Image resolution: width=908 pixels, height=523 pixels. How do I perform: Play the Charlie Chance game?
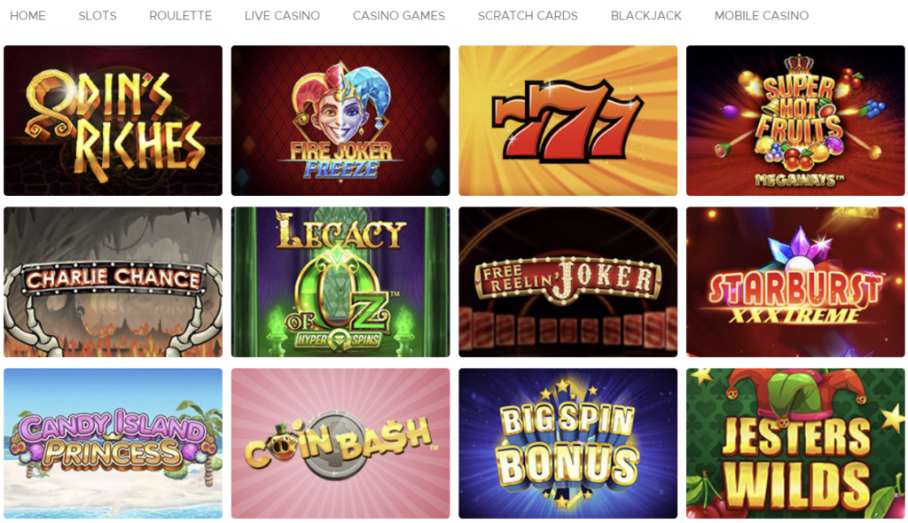113,282
